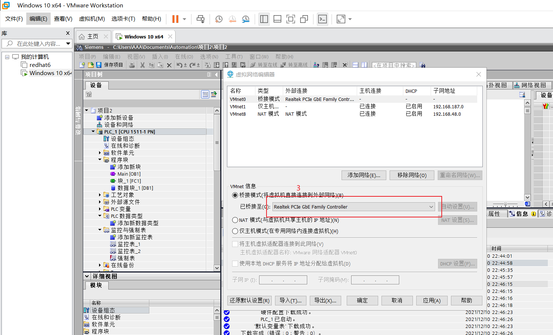
Task: Click the take snapshot clock icon
Action: pos(219,19)
